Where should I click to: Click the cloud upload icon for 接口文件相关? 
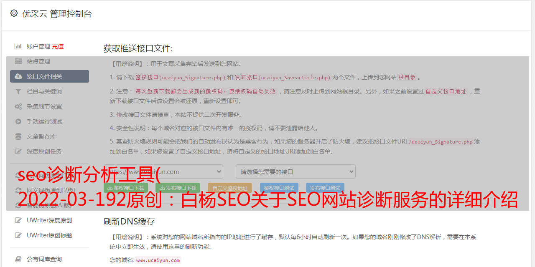coord(18,76)
